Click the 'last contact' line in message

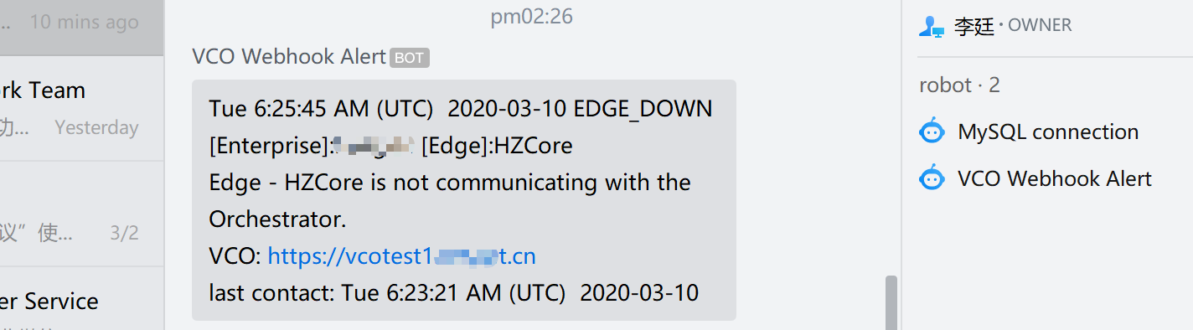(454, 293)
